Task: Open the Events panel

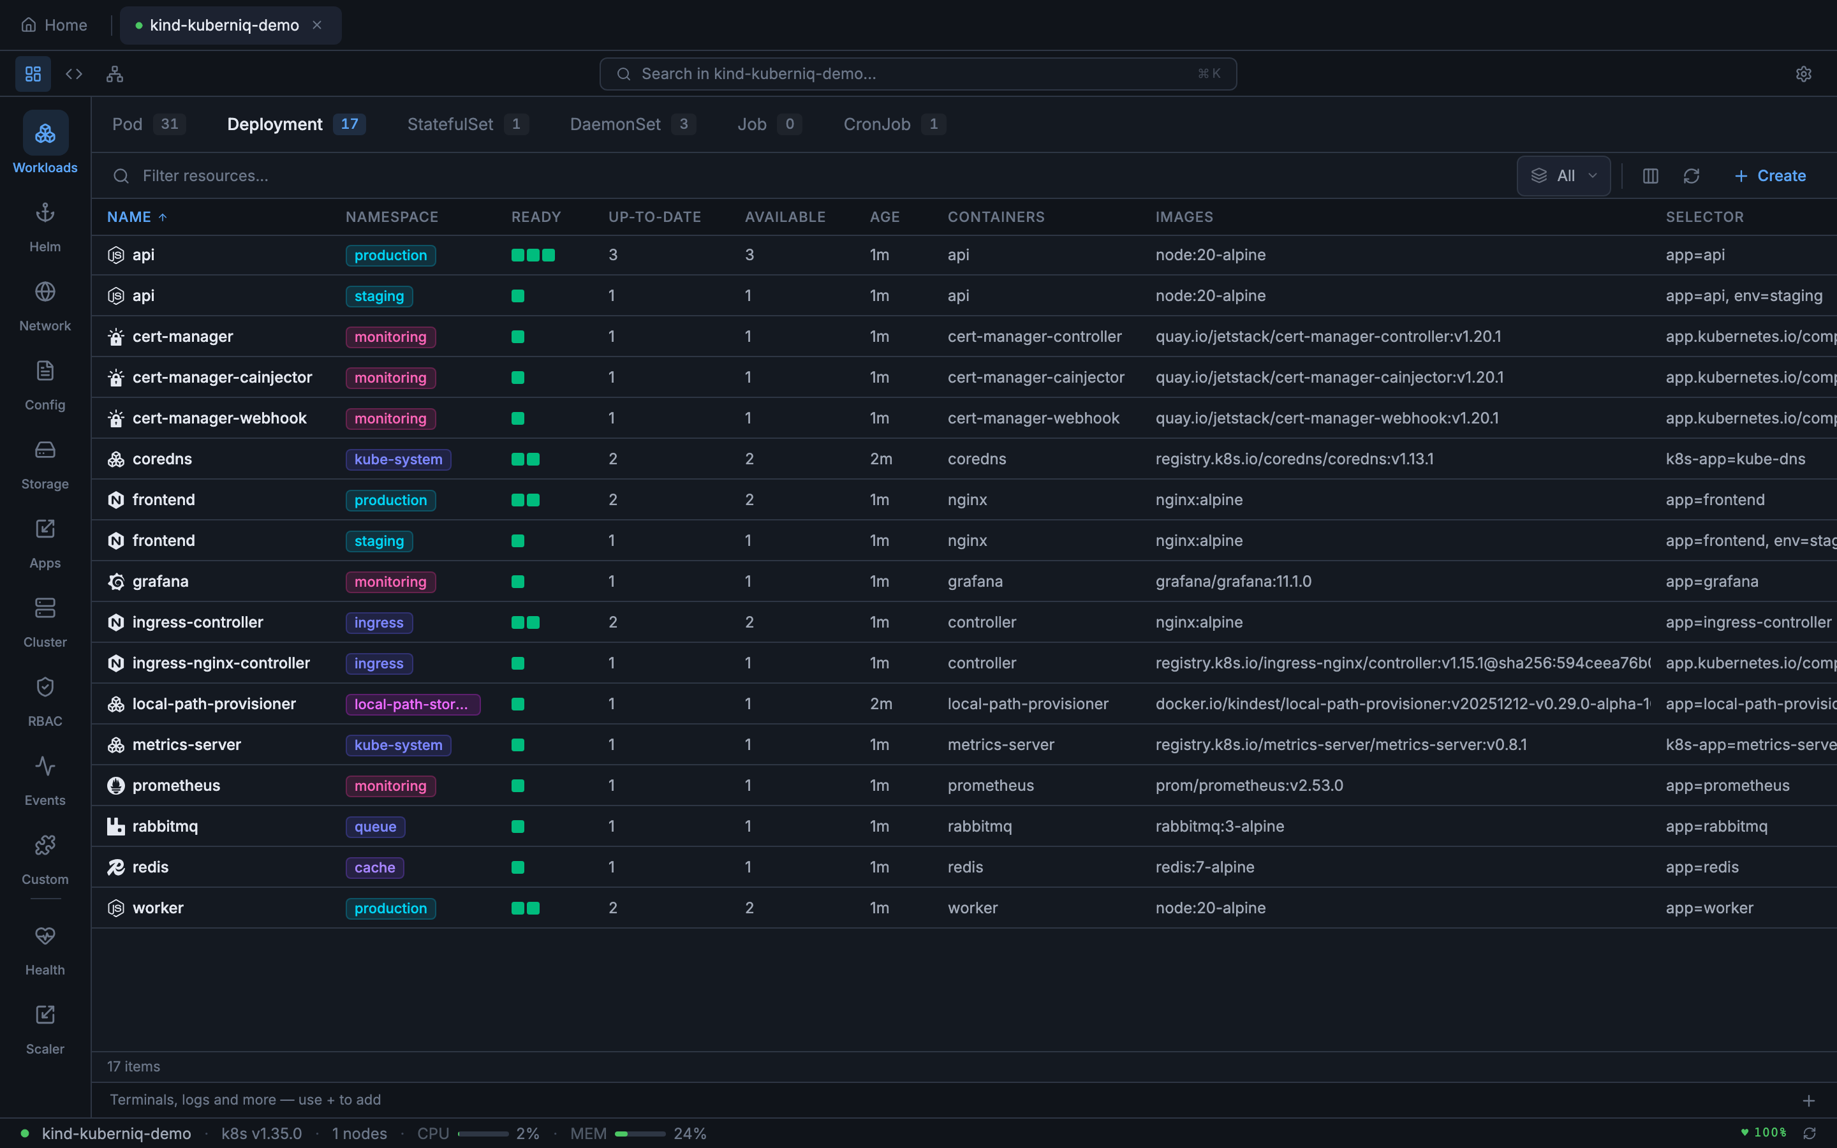Action: (x=45, y=779)
